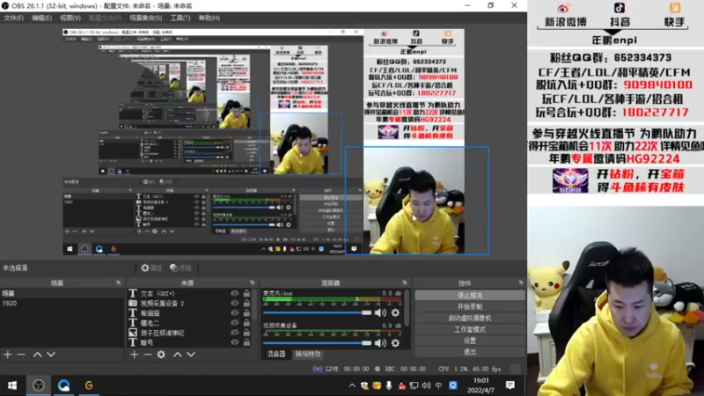Toggle visibility eye for 视频采集设备 2 source
The image size is (704, 396).
(x=234, y=303)
